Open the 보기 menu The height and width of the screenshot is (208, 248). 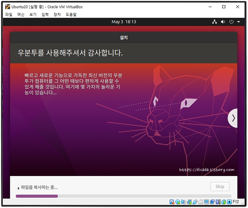pos(33,14)
